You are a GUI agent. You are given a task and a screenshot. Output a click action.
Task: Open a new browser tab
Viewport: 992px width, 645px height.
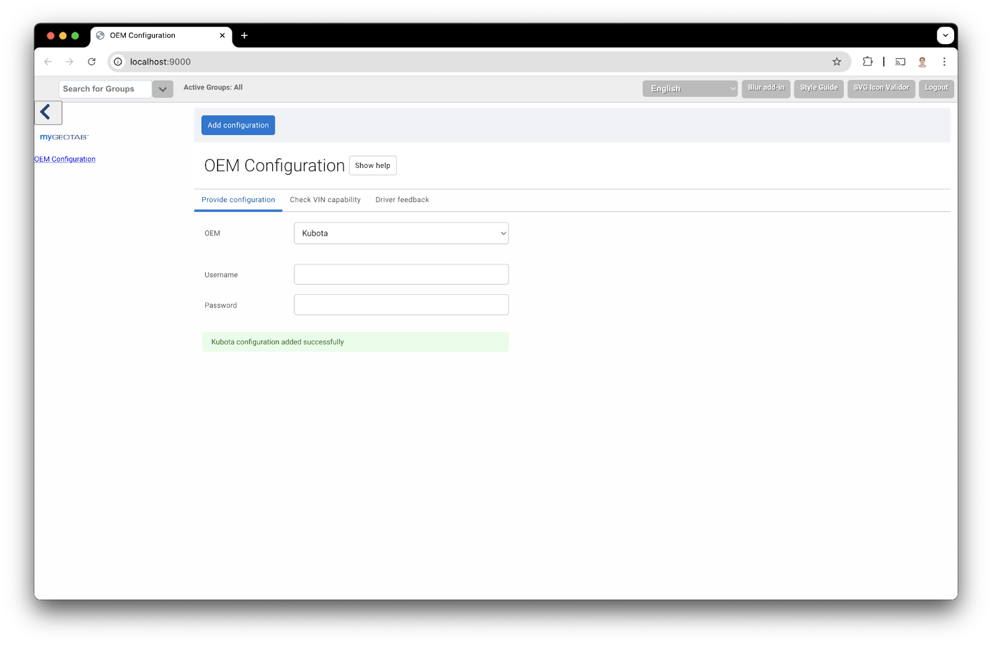pos(244,35)
